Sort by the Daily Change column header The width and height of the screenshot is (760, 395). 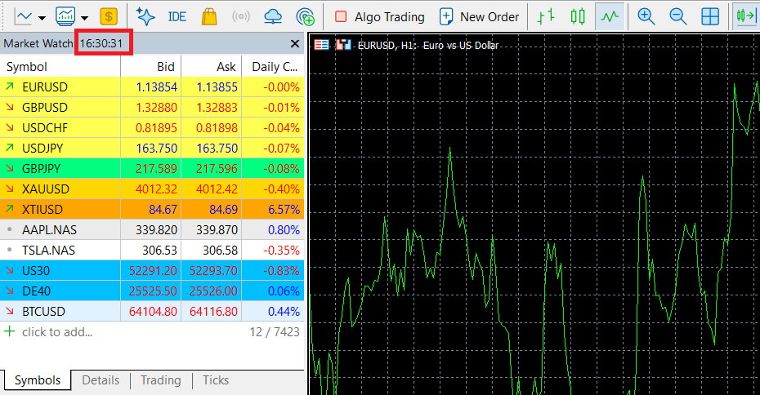pyautogui.click(x=273, y=67)
